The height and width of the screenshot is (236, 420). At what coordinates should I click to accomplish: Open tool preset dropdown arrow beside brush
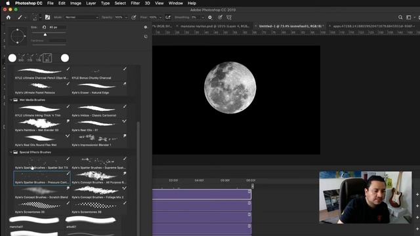click(x=26, y=18)
